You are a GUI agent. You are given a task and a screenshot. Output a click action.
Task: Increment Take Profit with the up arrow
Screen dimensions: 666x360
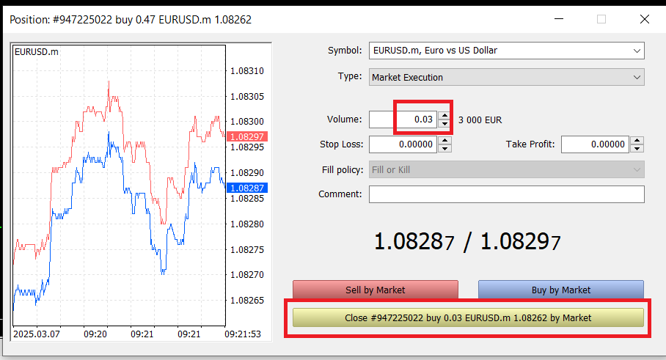(637, 141)
